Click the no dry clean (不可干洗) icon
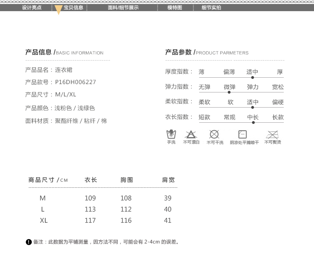This screenshot has height=257, width=314. 214,134
